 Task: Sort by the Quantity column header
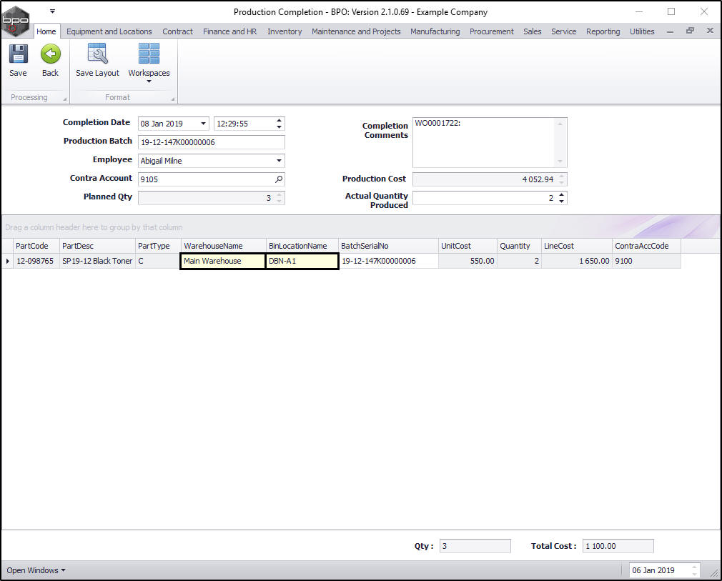[519, 246]
